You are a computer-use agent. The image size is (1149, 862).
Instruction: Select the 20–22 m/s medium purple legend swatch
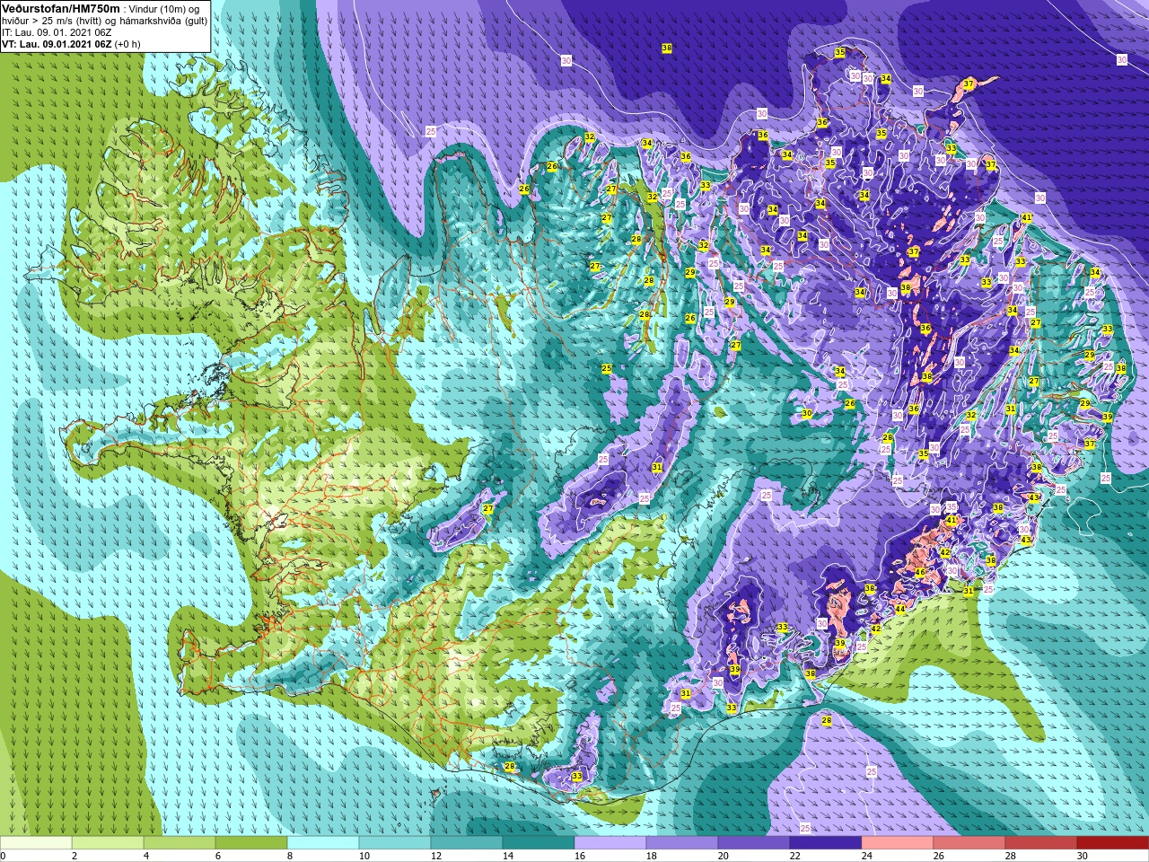click(x=754, y=843)
